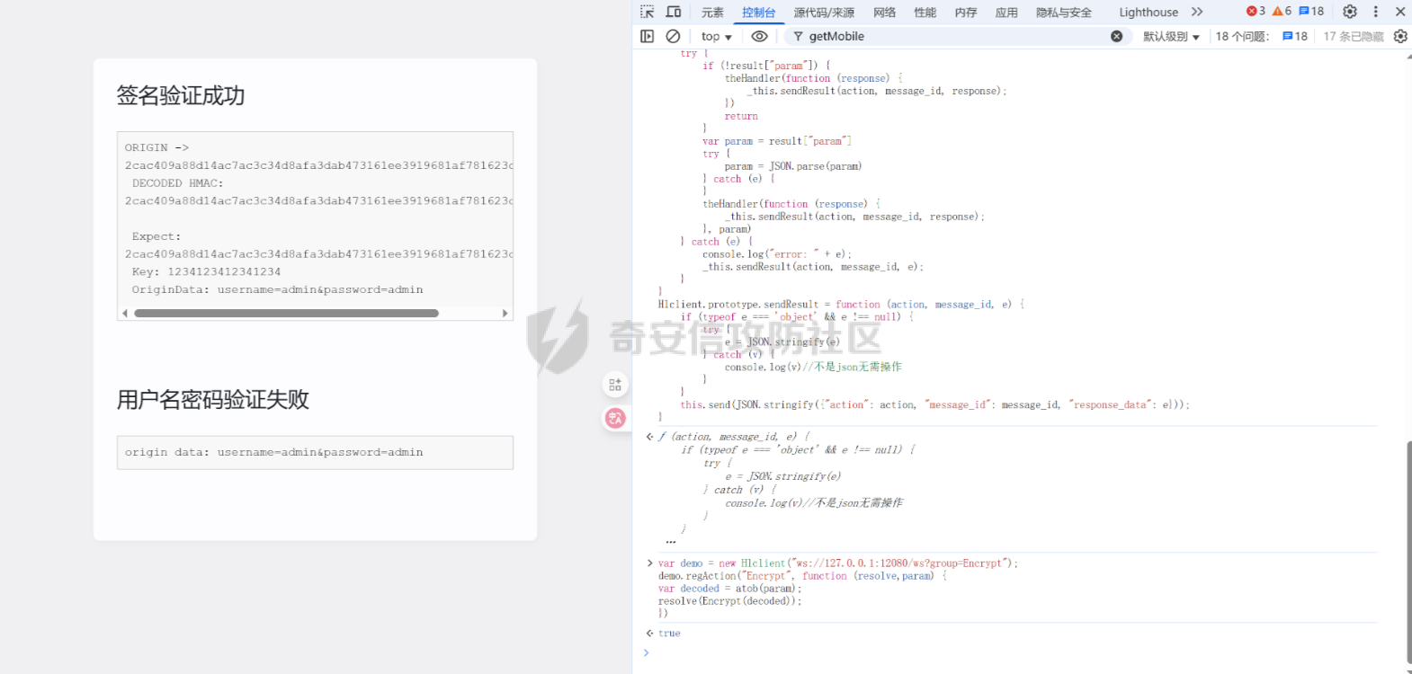The height and width of the screenshot is (674, 1412).
Task: Toggle device toolbar emulation icon
Action: tap(674, 12)
